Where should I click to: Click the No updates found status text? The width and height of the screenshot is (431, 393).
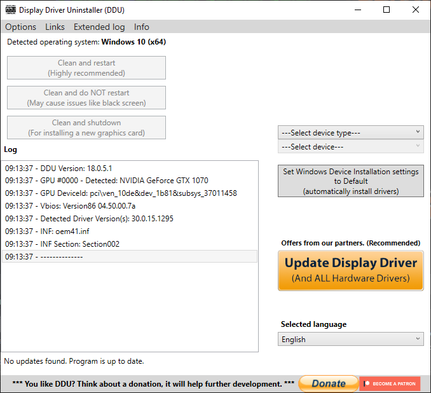74,361
